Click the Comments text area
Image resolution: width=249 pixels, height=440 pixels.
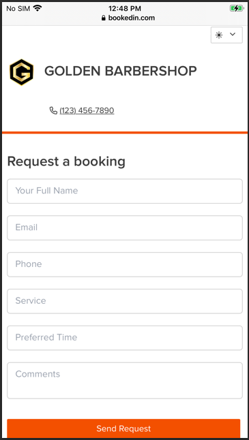tap(124, 381)
